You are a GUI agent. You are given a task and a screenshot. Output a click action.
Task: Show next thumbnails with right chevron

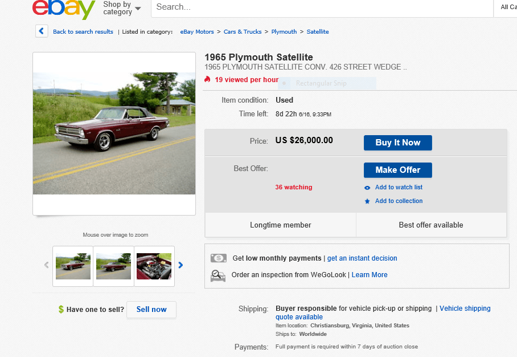(180, 265)
